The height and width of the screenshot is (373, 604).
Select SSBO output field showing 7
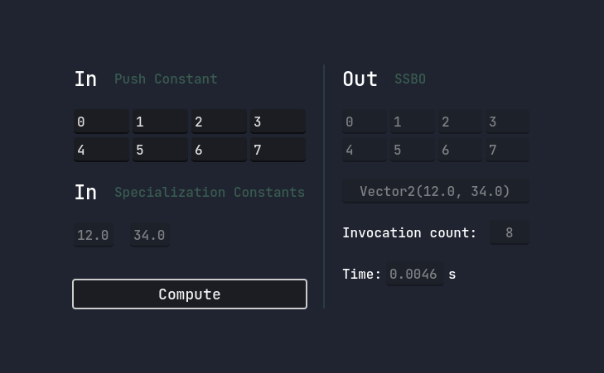(506, 150)
